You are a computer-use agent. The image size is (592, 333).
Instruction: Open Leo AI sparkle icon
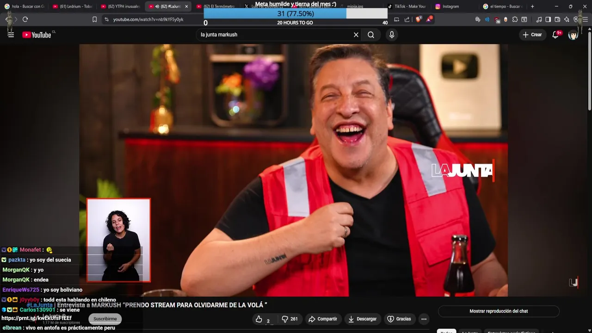pyautogui.click(x=567, y=19)
